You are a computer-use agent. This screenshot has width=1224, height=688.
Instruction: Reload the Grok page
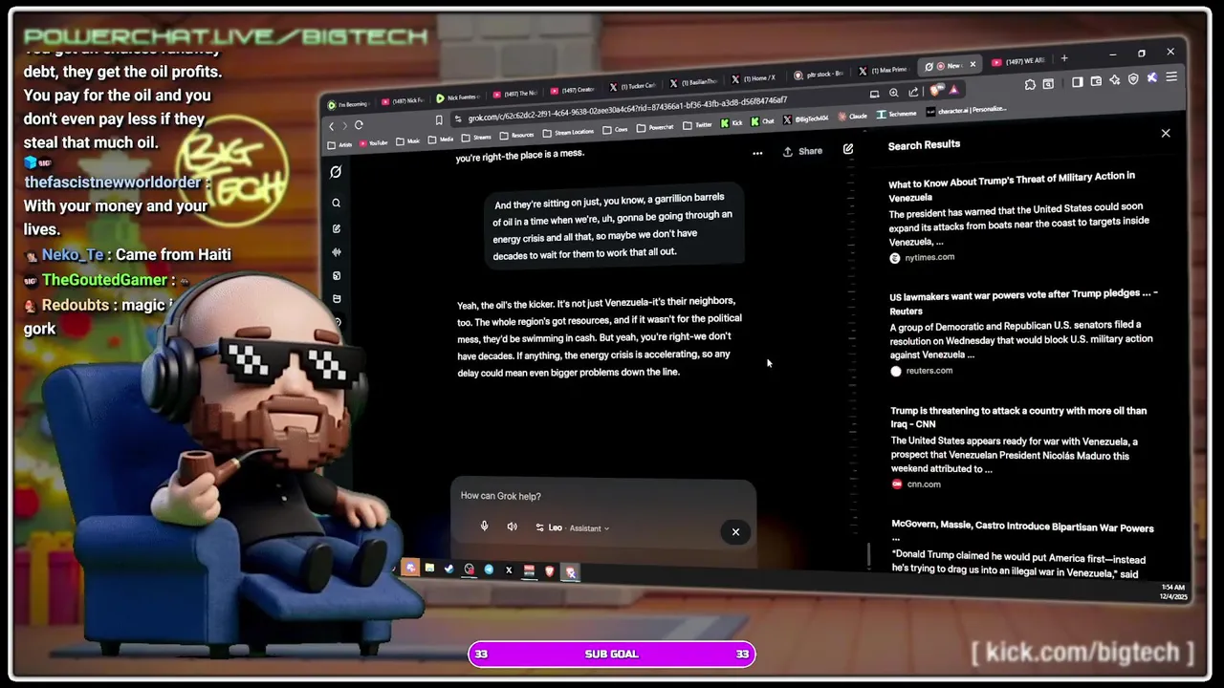click(x=359, y=125)
